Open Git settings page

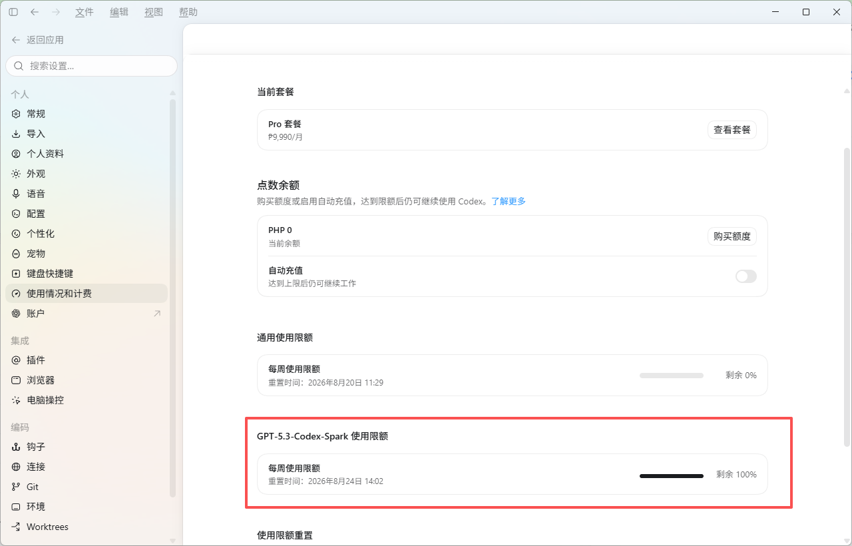point(87,487)
